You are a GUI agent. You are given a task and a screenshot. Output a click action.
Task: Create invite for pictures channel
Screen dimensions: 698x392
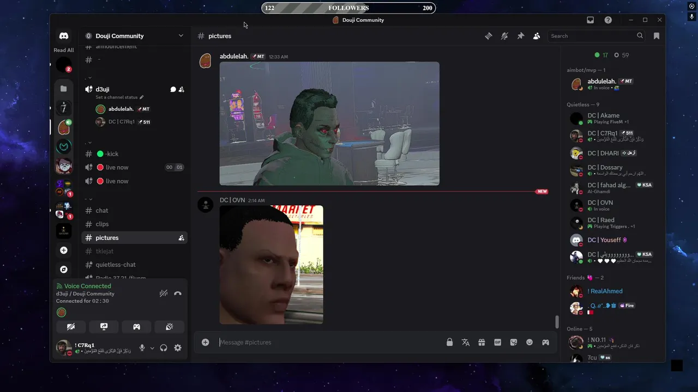pyautogui.click(x=181, y=238)
